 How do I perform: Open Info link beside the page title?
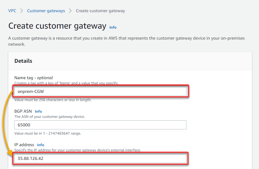pyautogui.click(x=113, y=27)
